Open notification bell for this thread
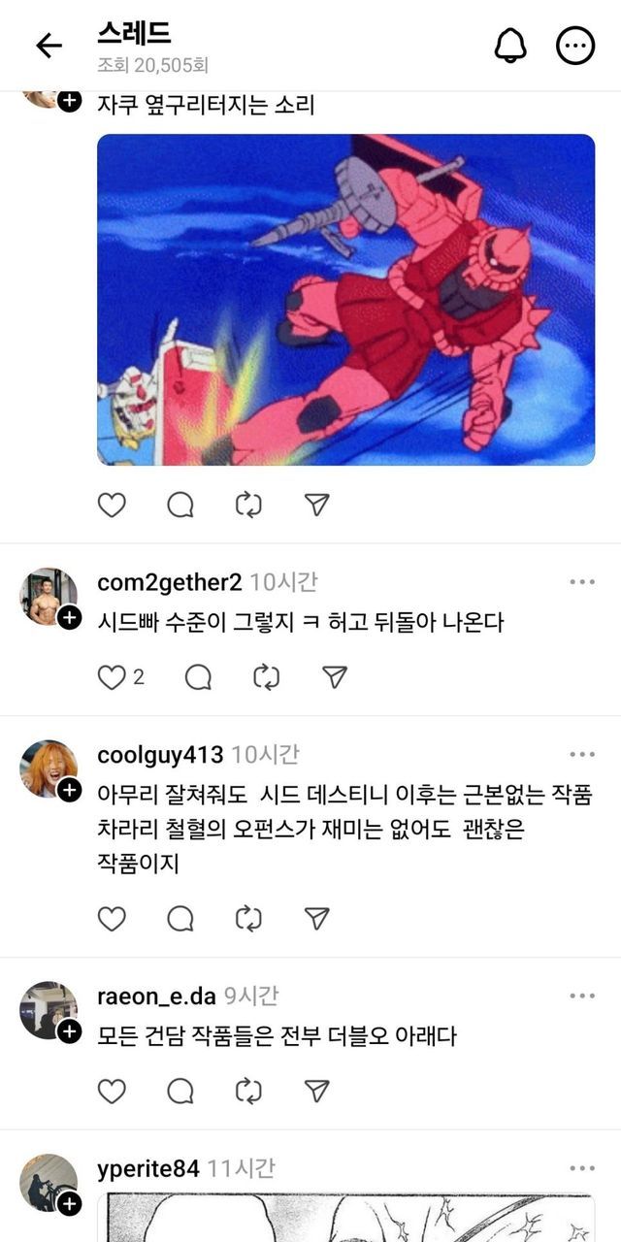Screen dimensions: 621x1242 510,46
